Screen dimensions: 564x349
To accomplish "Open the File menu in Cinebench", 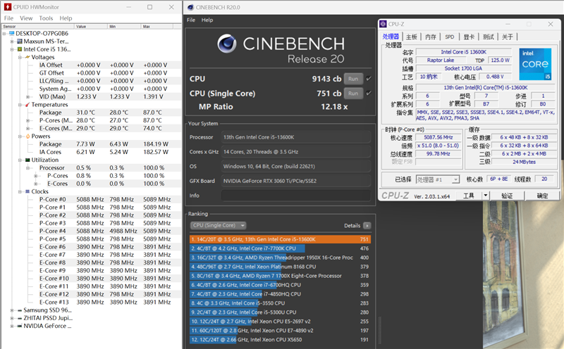I will (x=191, y=20).
